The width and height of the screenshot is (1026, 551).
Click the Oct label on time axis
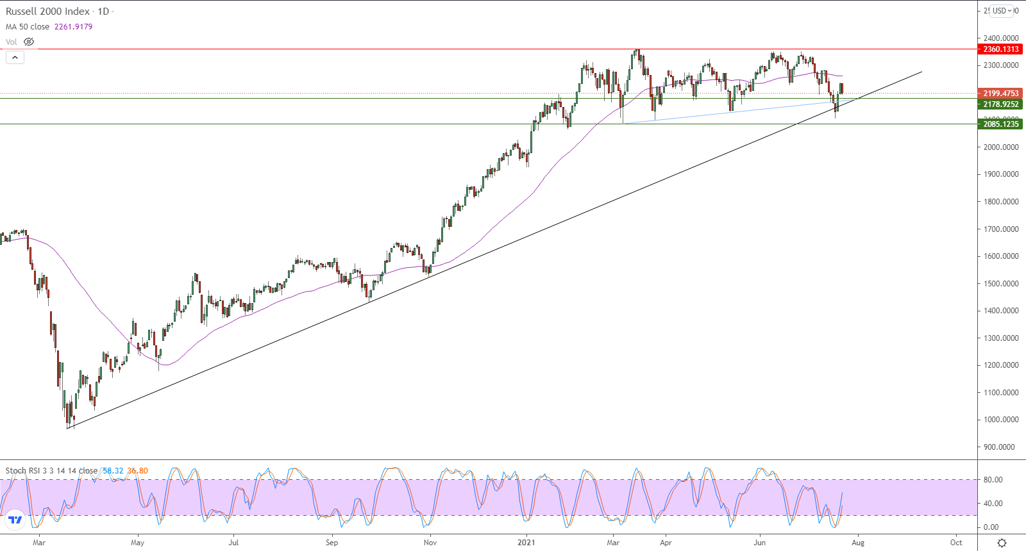coord(956,543)
